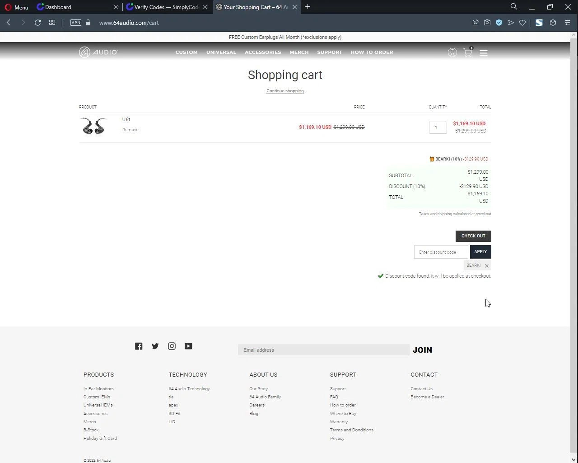Open the 64 Audio YouTube channel
Viewport: 578px width, 463px height.
188,346
